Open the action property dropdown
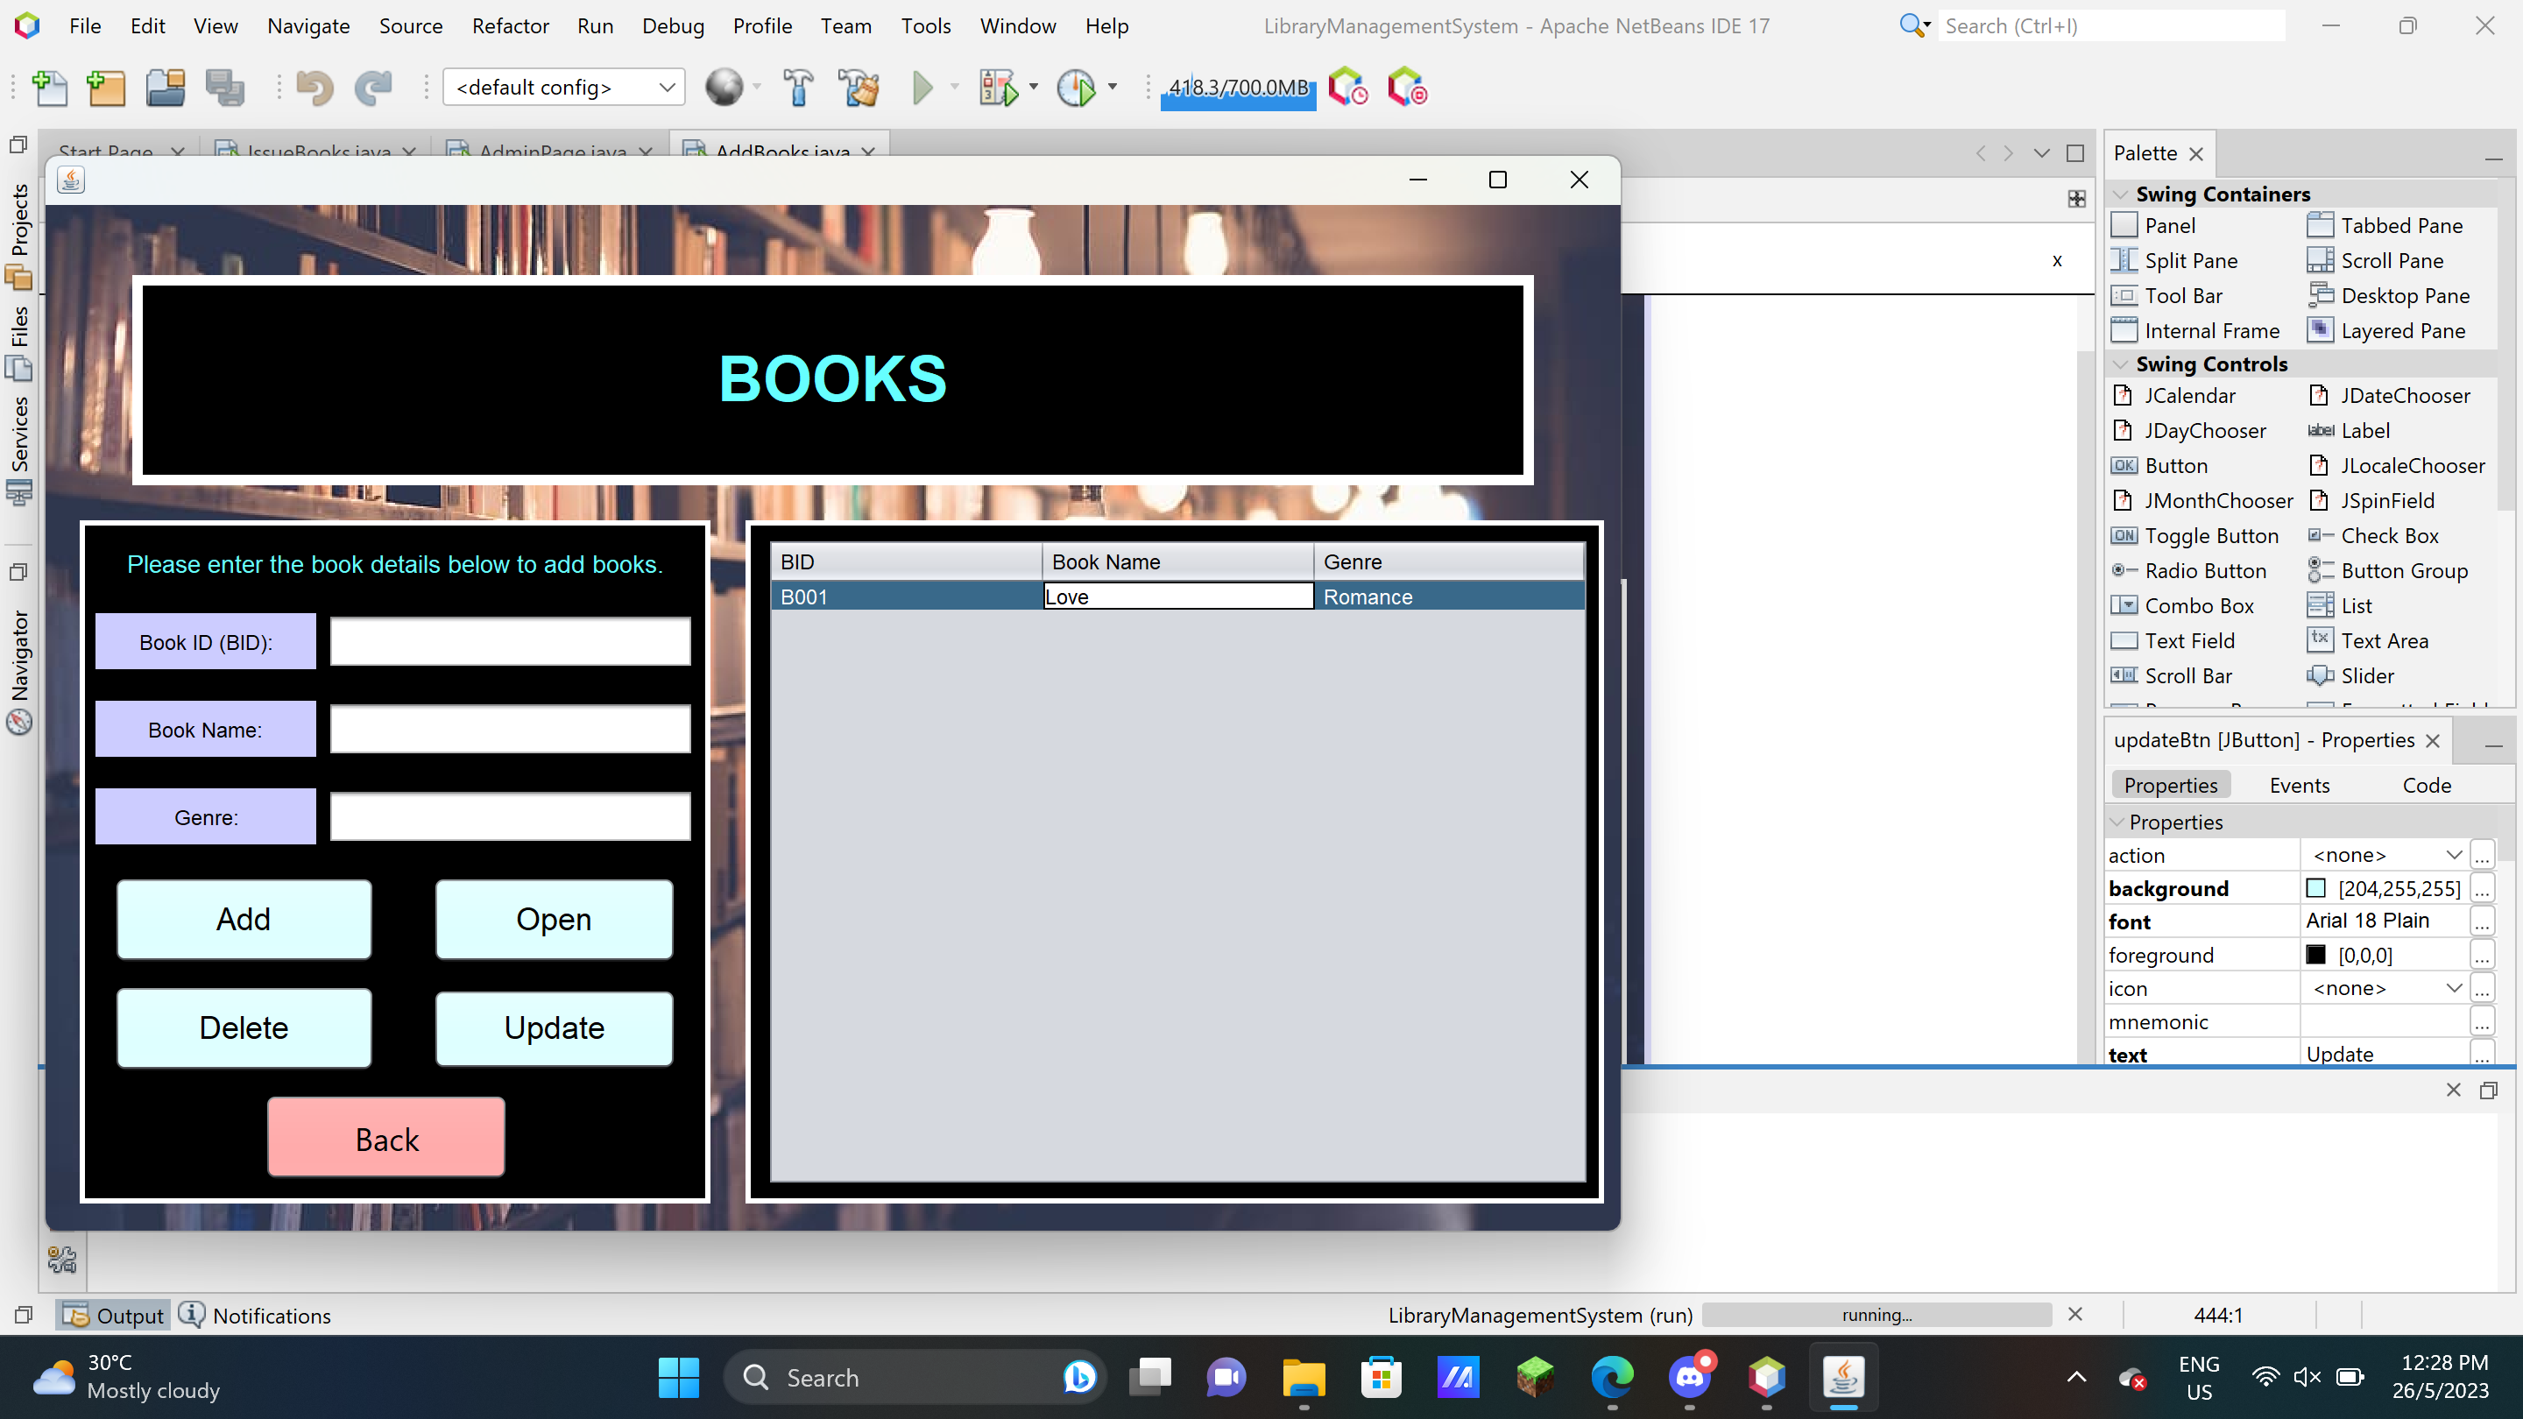Viewport: 2523px width, 1419px height. pos(2454,855)
